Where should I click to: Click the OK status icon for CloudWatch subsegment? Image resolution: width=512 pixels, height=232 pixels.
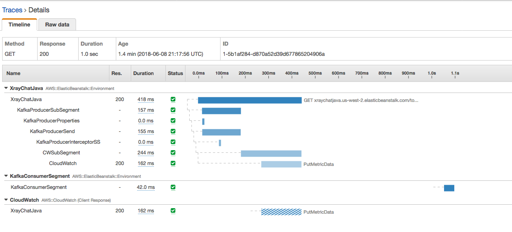coord(173,163)
